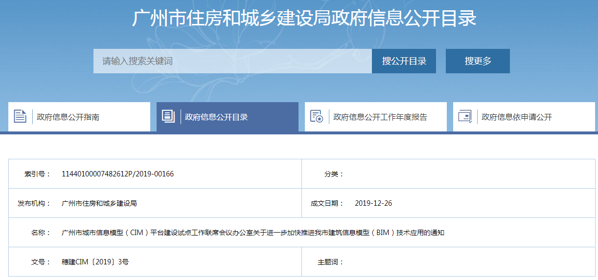Click the 政府信息公开目录 list icon
Screen dimensions: 598x280
click(168, 116)
